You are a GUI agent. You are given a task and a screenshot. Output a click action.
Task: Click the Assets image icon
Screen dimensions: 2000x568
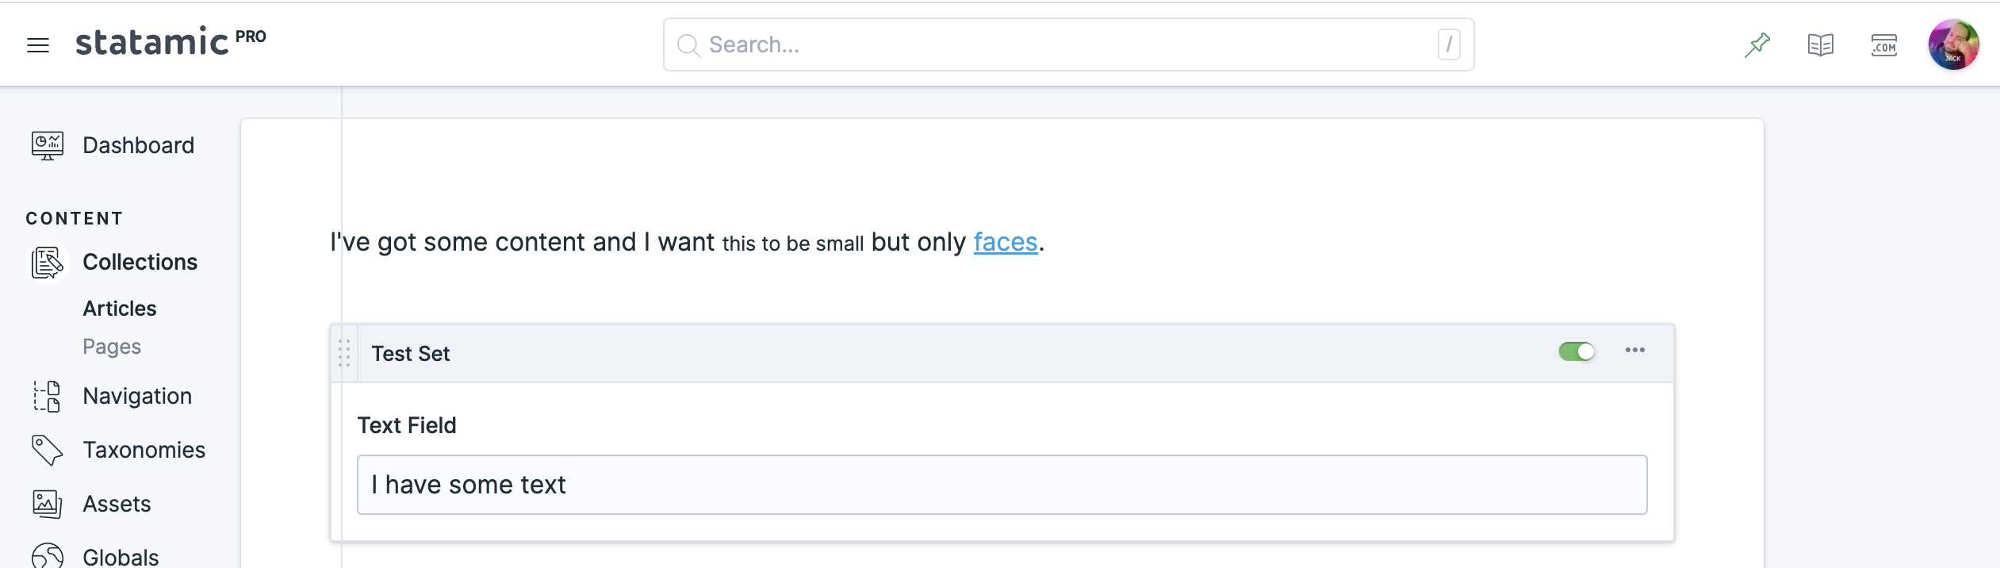pyautogui.click(x=48, y=504)
